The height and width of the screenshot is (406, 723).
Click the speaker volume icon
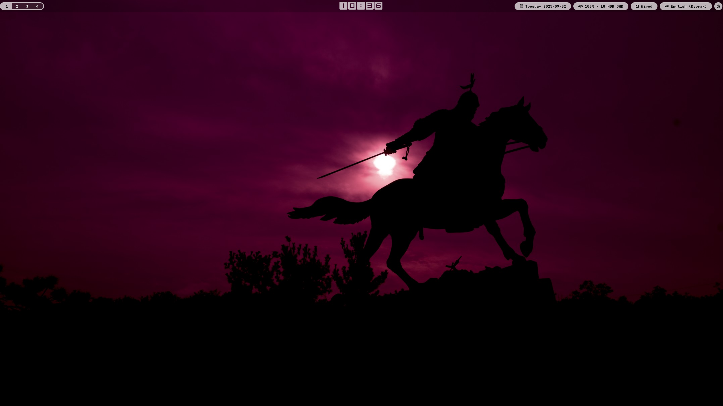click(x=580, y=6)
